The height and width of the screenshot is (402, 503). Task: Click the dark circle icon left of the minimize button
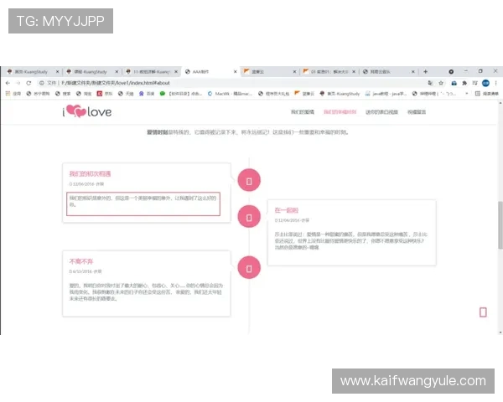tap(451, 71)
